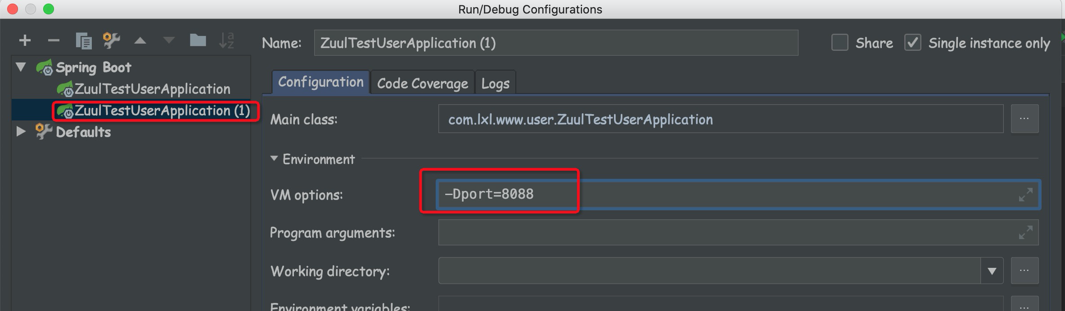The image size is (1065, 311).
Task: Click the Main class input field
Action: pos(721,119)
